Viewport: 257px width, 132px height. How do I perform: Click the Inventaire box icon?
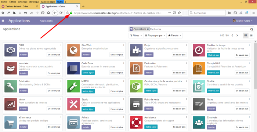click(x=11, y=68)
